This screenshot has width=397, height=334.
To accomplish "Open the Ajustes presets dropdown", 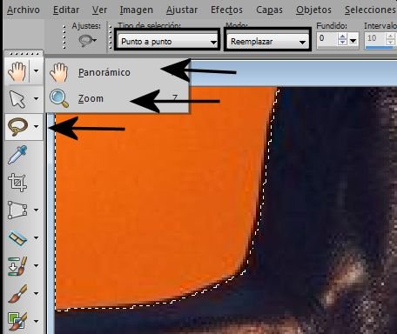I will (x=88, y=41).
